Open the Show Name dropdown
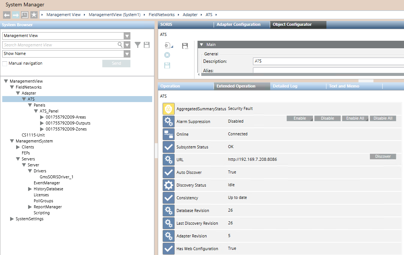404x255 pixels. (x=127, y=53)
